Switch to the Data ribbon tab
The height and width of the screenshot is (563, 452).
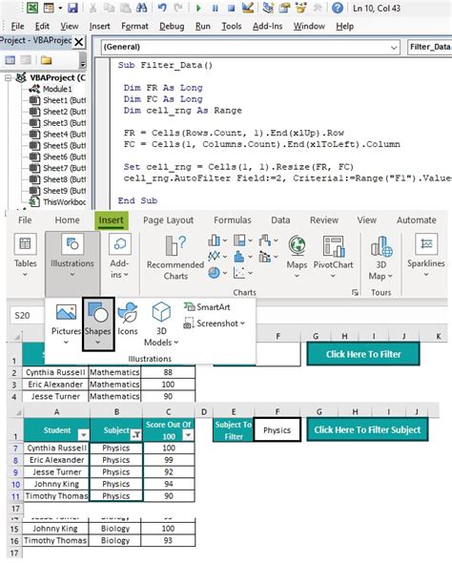point(280,220)
